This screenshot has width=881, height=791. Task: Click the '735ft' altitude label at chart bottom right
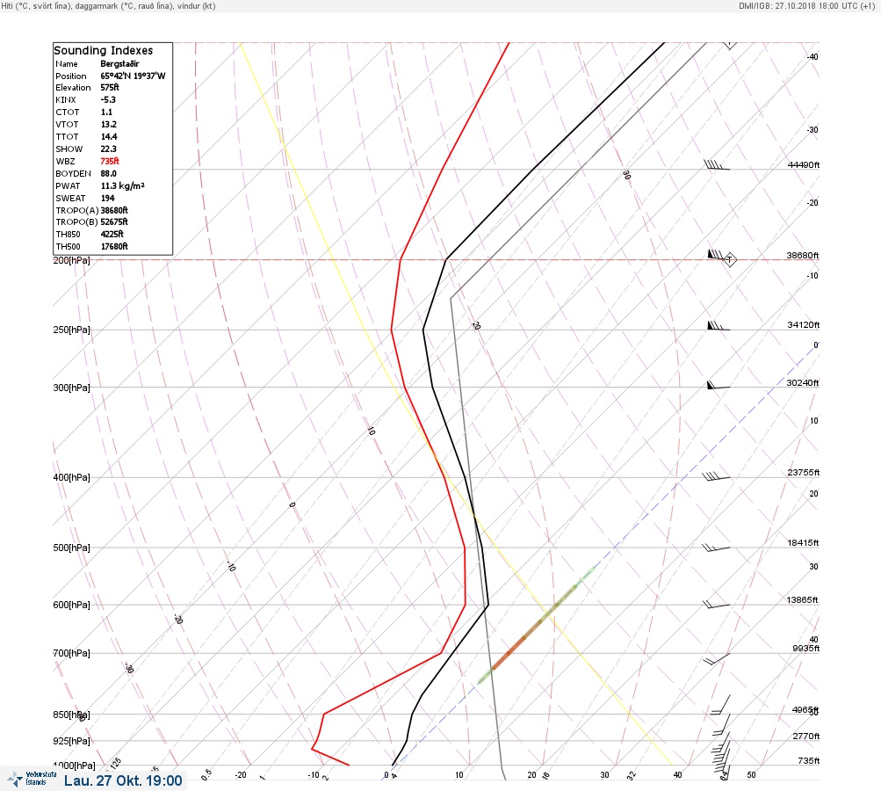808,760
